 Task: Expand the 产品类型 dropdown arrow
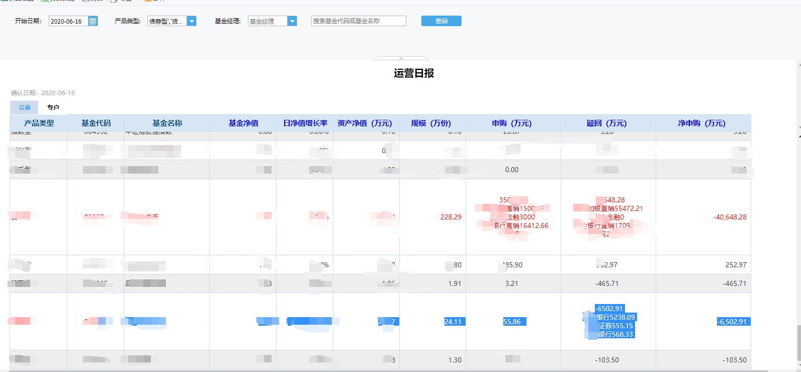click(192, 21)
